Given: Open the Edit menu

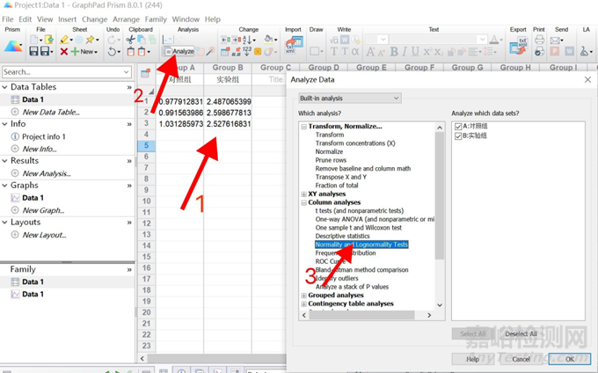Looking at the screenshot, I should pyautogui.click(x=26, y=19).
